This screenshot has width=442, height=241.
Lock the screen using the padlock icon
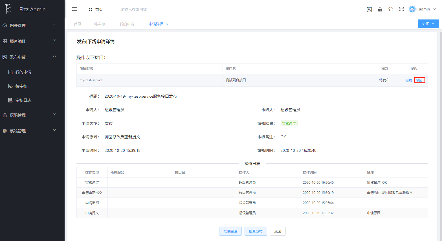click(380, 9)
